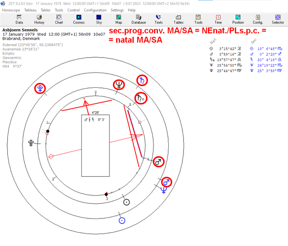Open the Help menu
The image size is (288, 246).
point(132,10)
